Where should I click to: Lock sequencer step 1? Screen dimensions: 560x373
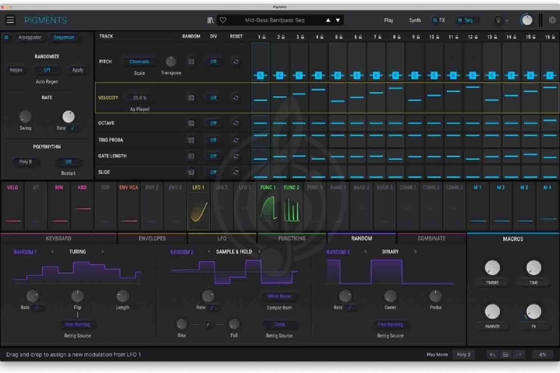264,37
